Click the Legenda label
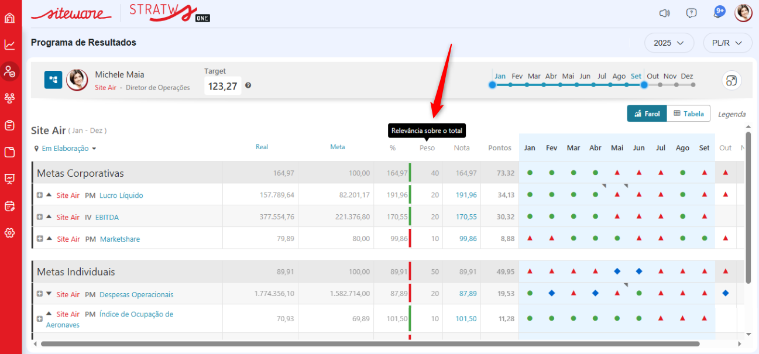This screenshot has height=354, width=759. tap(731, 114)
